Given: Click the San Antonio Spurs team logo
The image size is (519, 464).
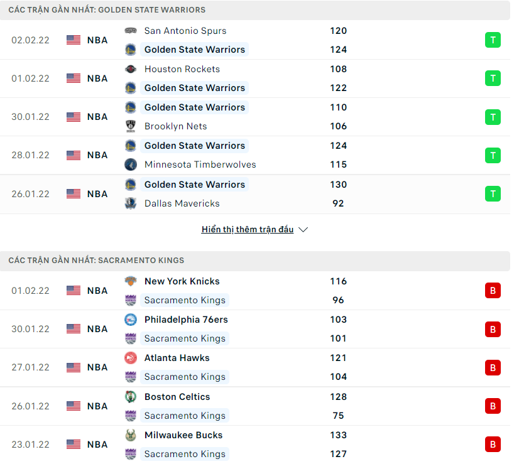Looking at the screenshot, I should point(130,31).
